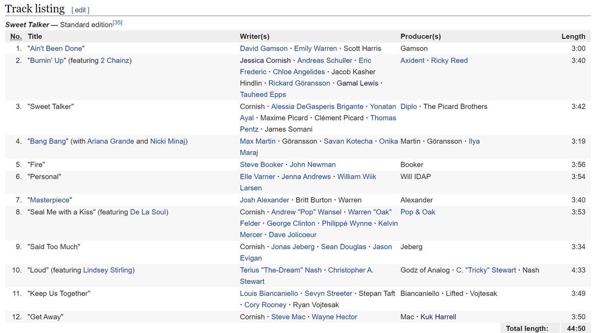The height and width of the screenshot is (333, 595).
Task: Select the 4:33 length for "Loud"
Action: tap(578, 270)
